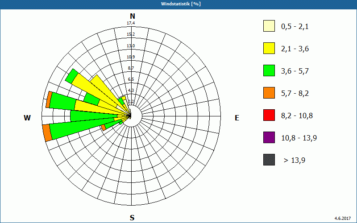Screen dimensions: 357x223
Task: Click the date '4.6.2017'
Action: pyautogui.click(x=343, y=219)
